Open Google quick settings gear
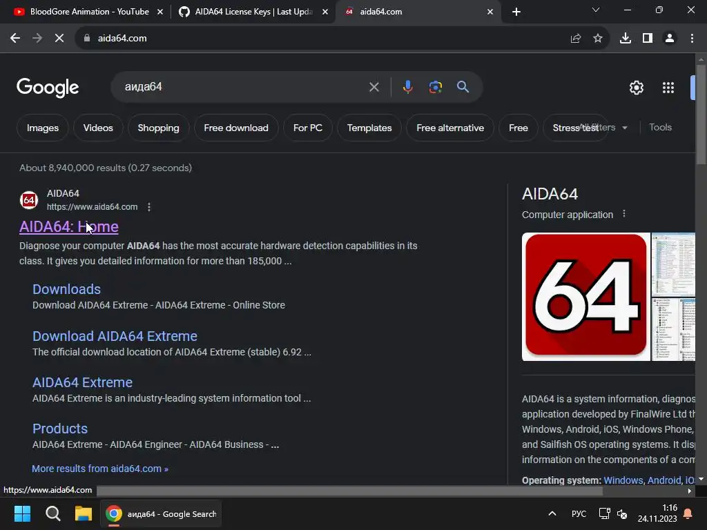 click(x=636, y=88)
